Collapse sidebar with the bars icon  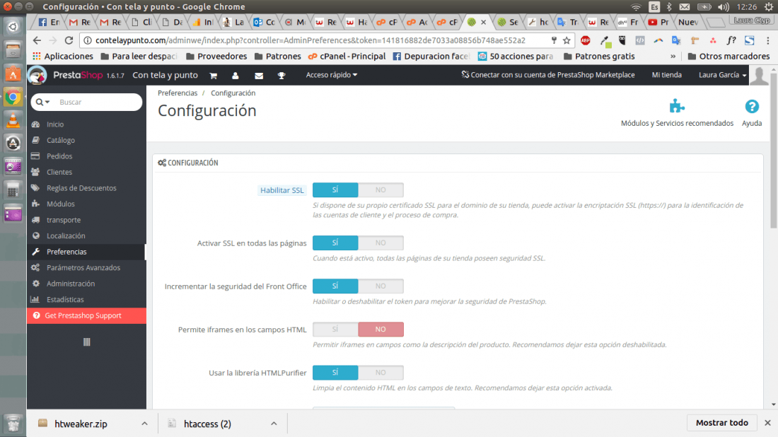click(87, 342)
